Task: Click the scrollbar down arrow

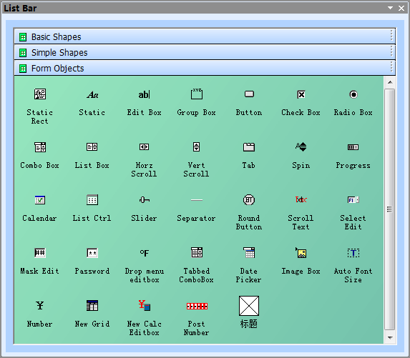Action: coord(390,337)
